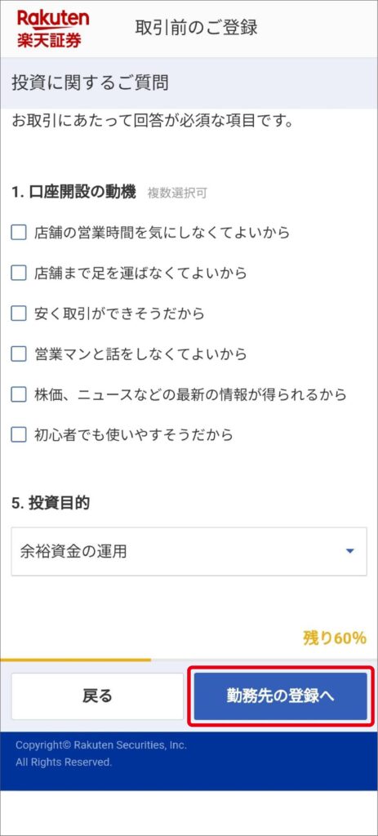Proceed via 勤務先の登録へ button
The width and height of the screenshot is (378, 836).
pos(280,696)
